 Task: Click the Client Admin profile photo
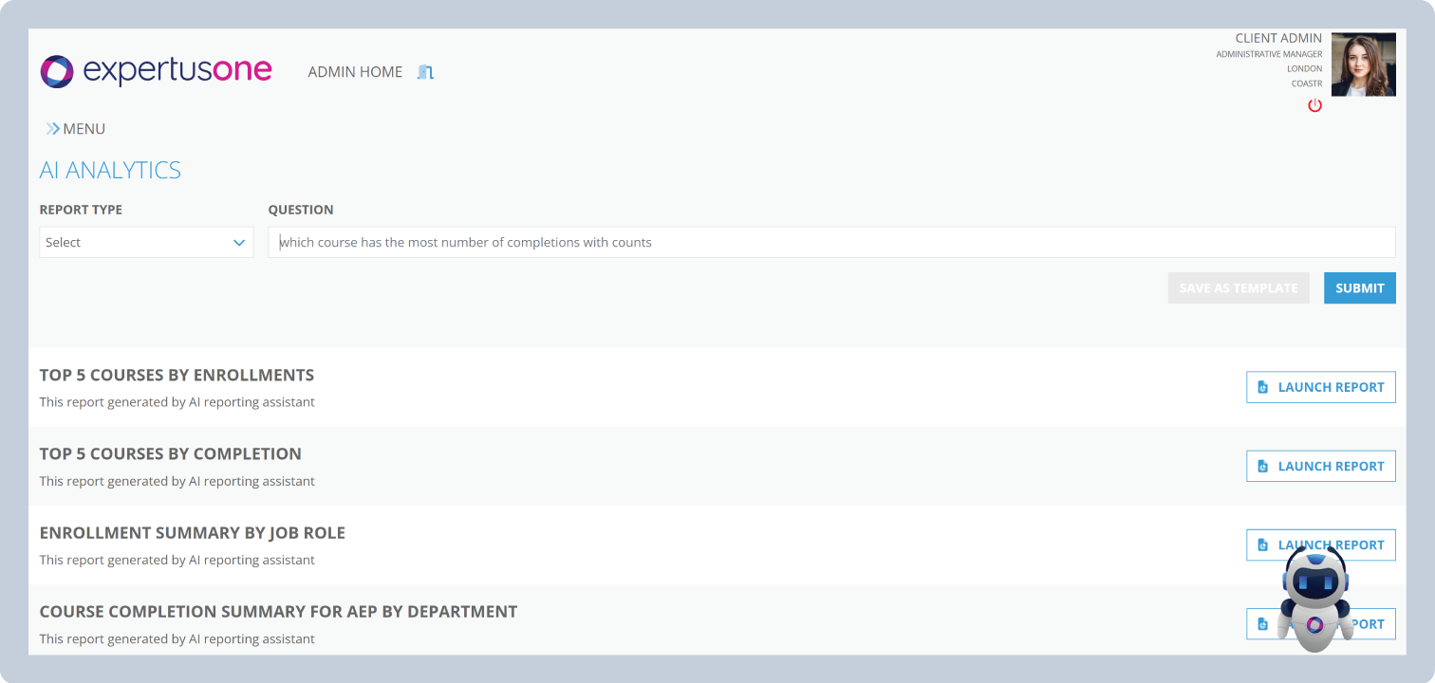[x=1363, y=65]
